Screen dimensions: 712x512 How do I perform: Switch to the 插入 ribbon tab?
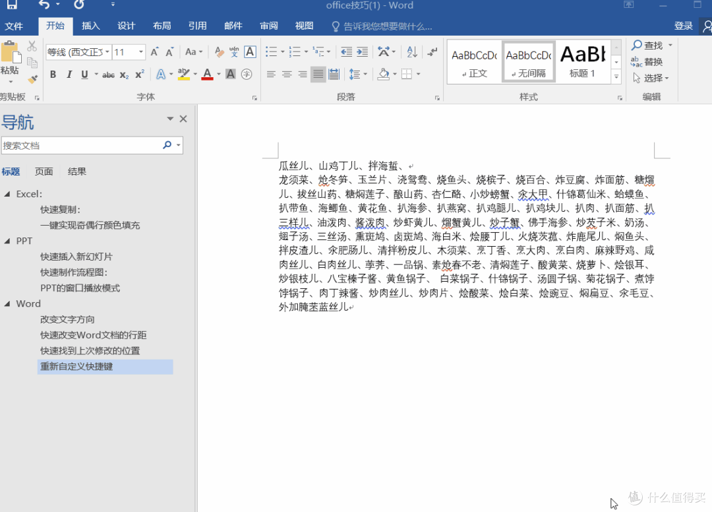[x=90, y=26]
